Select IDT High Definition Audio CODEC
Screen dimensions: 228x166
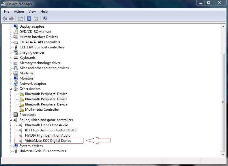[51, 130]
